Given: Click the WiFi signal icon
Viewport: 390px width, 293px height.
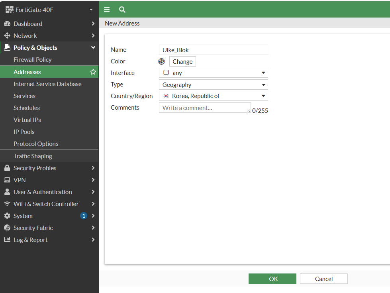Looking at the screenshot, I should (7, 204).
